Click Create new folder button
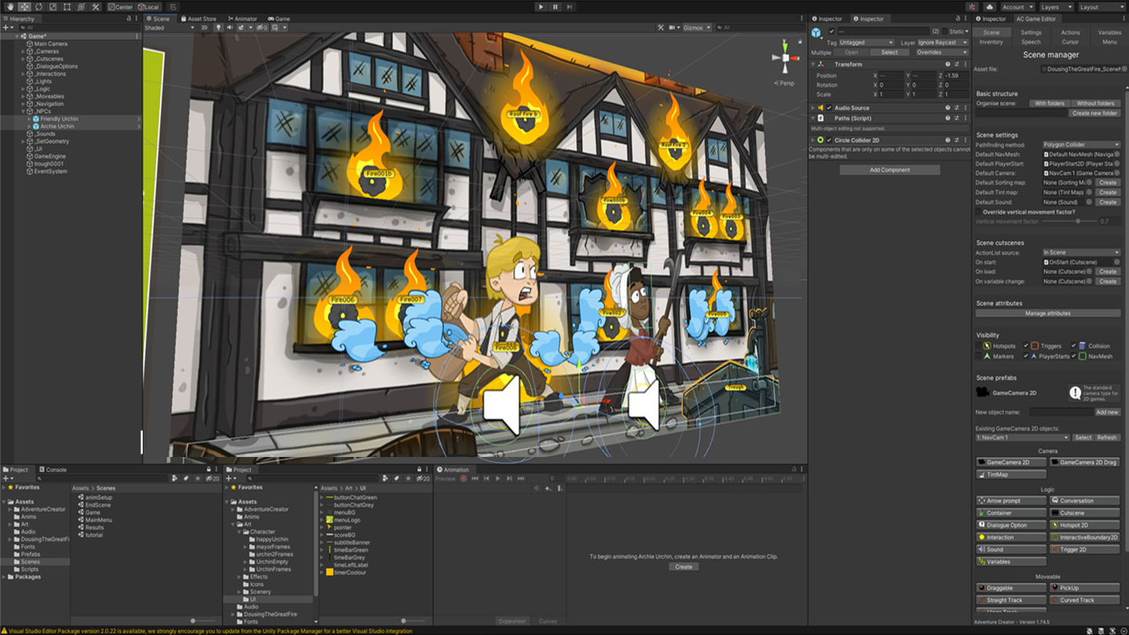This screenshot has width=1129, height=635. pyautogui.click(x=1095, y=113)
